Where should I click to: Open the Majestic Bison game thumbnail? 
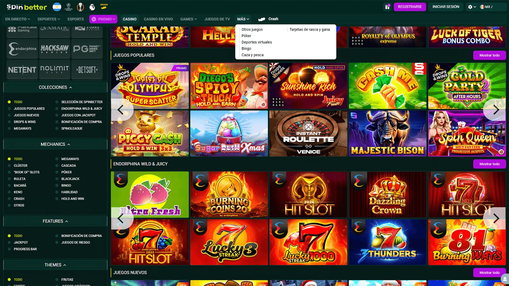[x=387, y=133]
